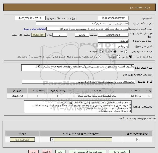Viewport: 158px width, 153px height.
Task: Click the چاپ print button
Action: [x=61, y=152]
